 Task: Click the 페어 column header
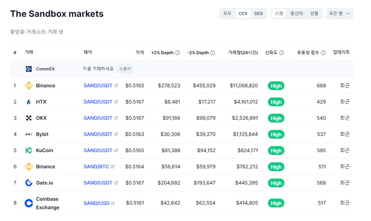[88, 52]
